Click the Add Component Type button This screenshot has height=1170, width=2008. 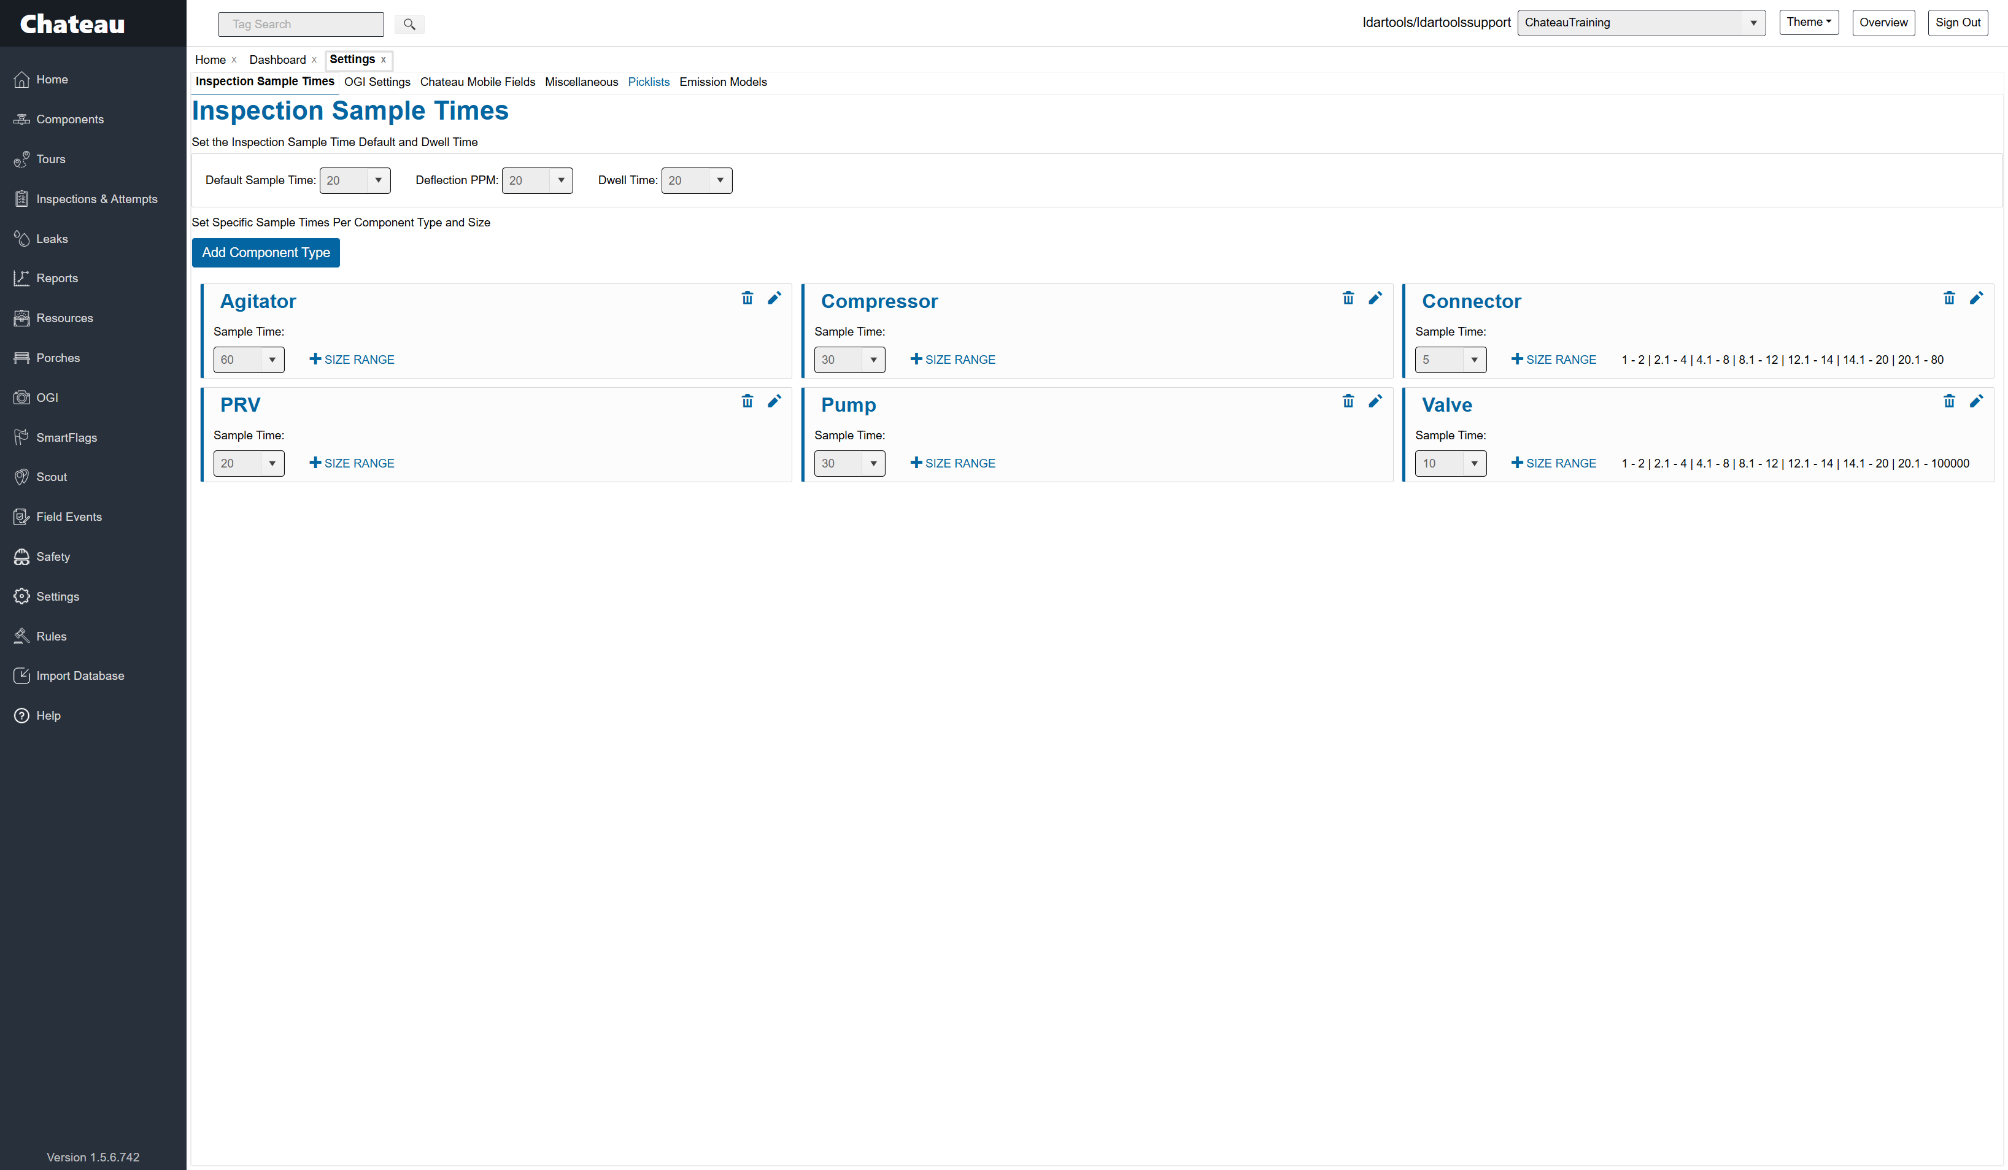click(266, 253)
